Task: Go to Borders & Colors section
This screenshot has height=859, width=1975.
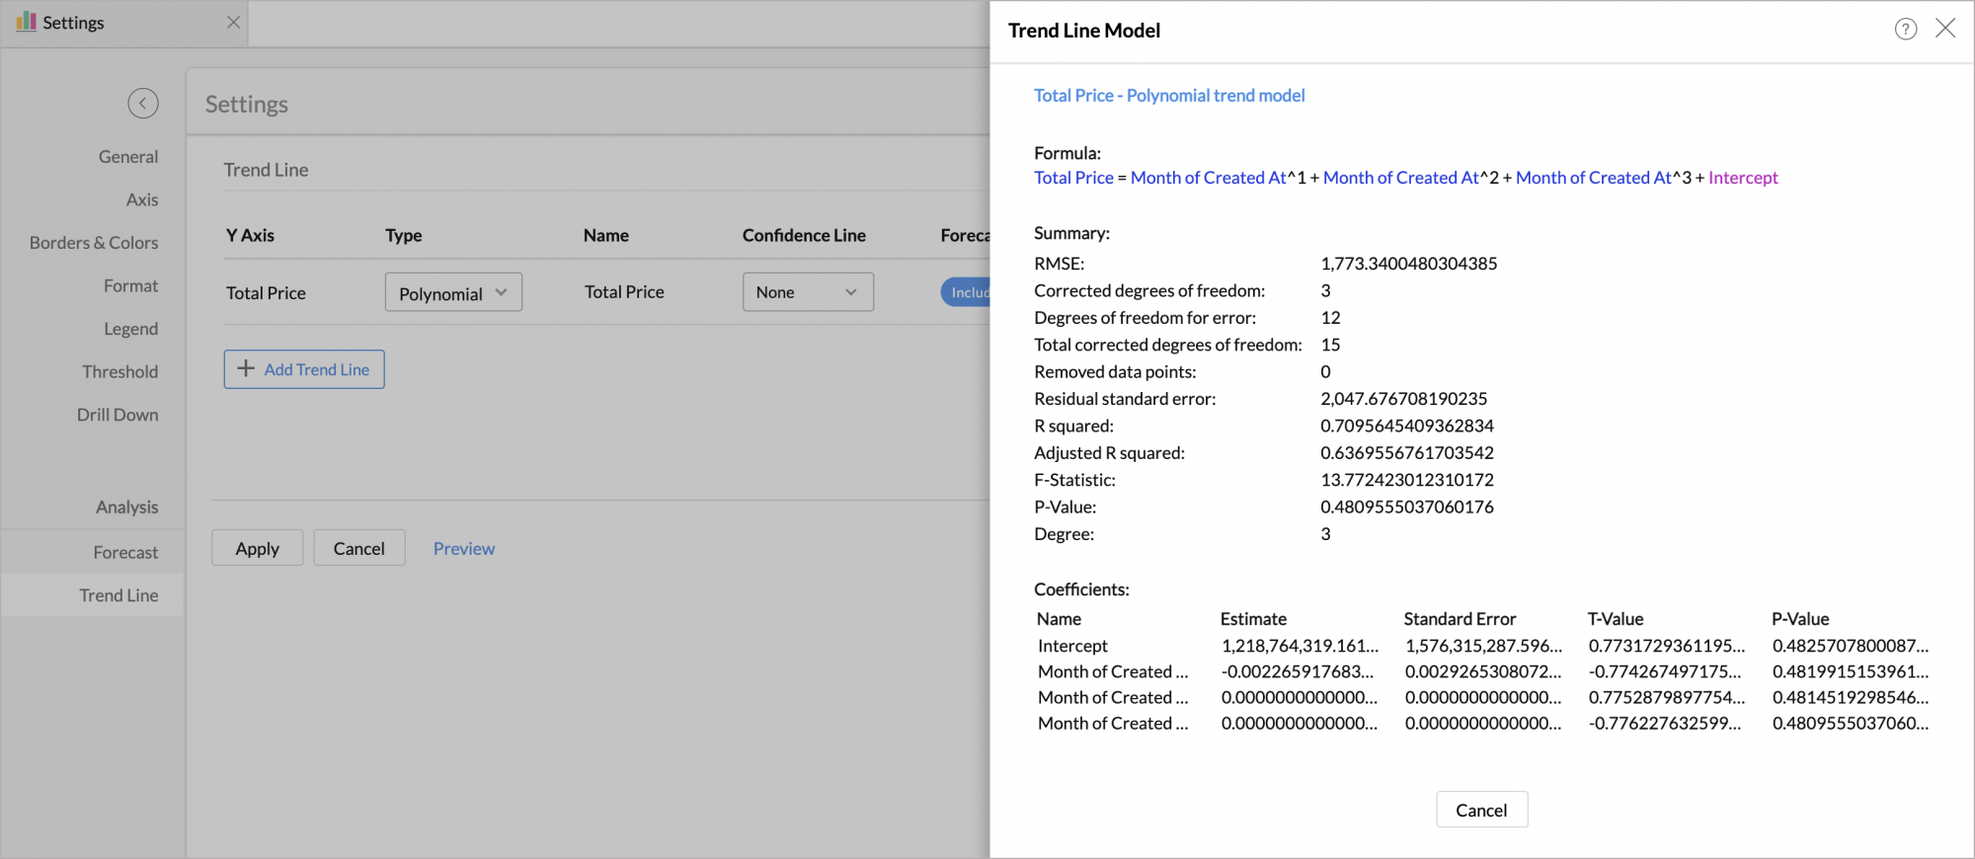Action: click(94, 243)
